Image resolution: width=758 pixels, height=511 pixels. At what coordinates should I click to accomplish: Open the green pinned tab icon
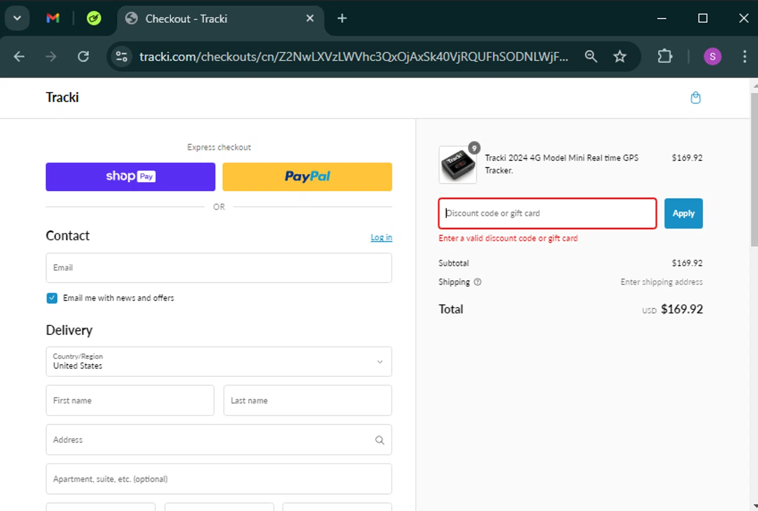[x=94, y=19]
